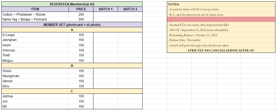Select the Wonwoo cell
277x110 pixels.
(x=35, y=50)
